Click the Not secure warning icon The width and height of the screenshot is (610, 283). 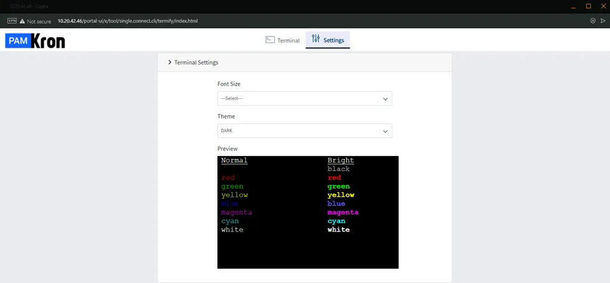point(22,21)
